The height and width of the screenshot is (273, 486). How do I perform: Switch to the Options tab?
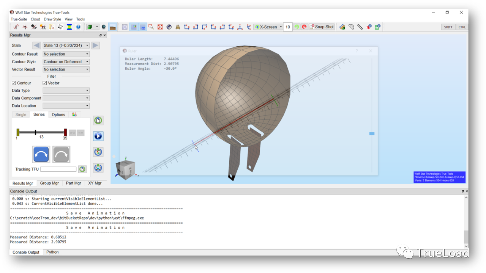58,115
